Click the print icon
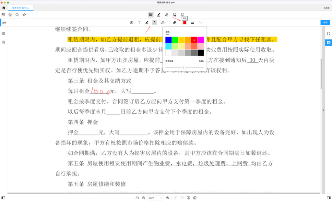Image resolution: width=332 pixels, height=201 pixels. pyautogui.click(x=10, y=15)
